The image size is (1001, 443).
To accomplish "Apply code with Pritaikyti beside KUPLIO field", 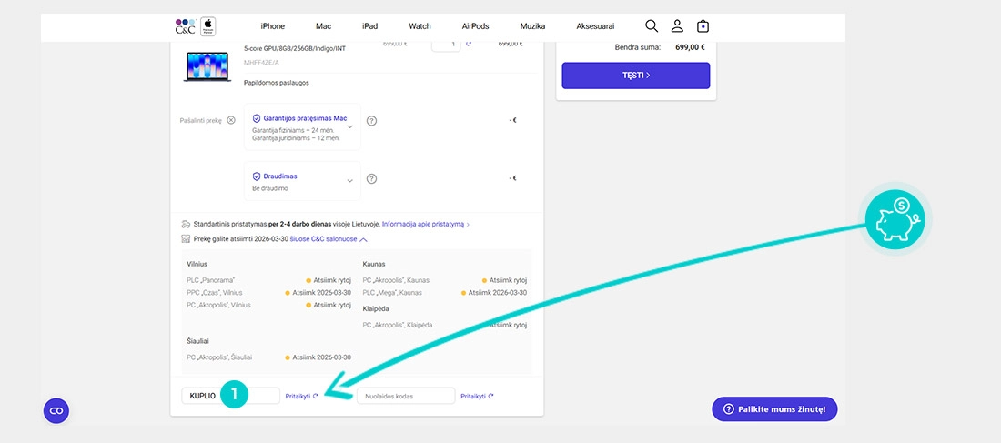I will (301, 397).
